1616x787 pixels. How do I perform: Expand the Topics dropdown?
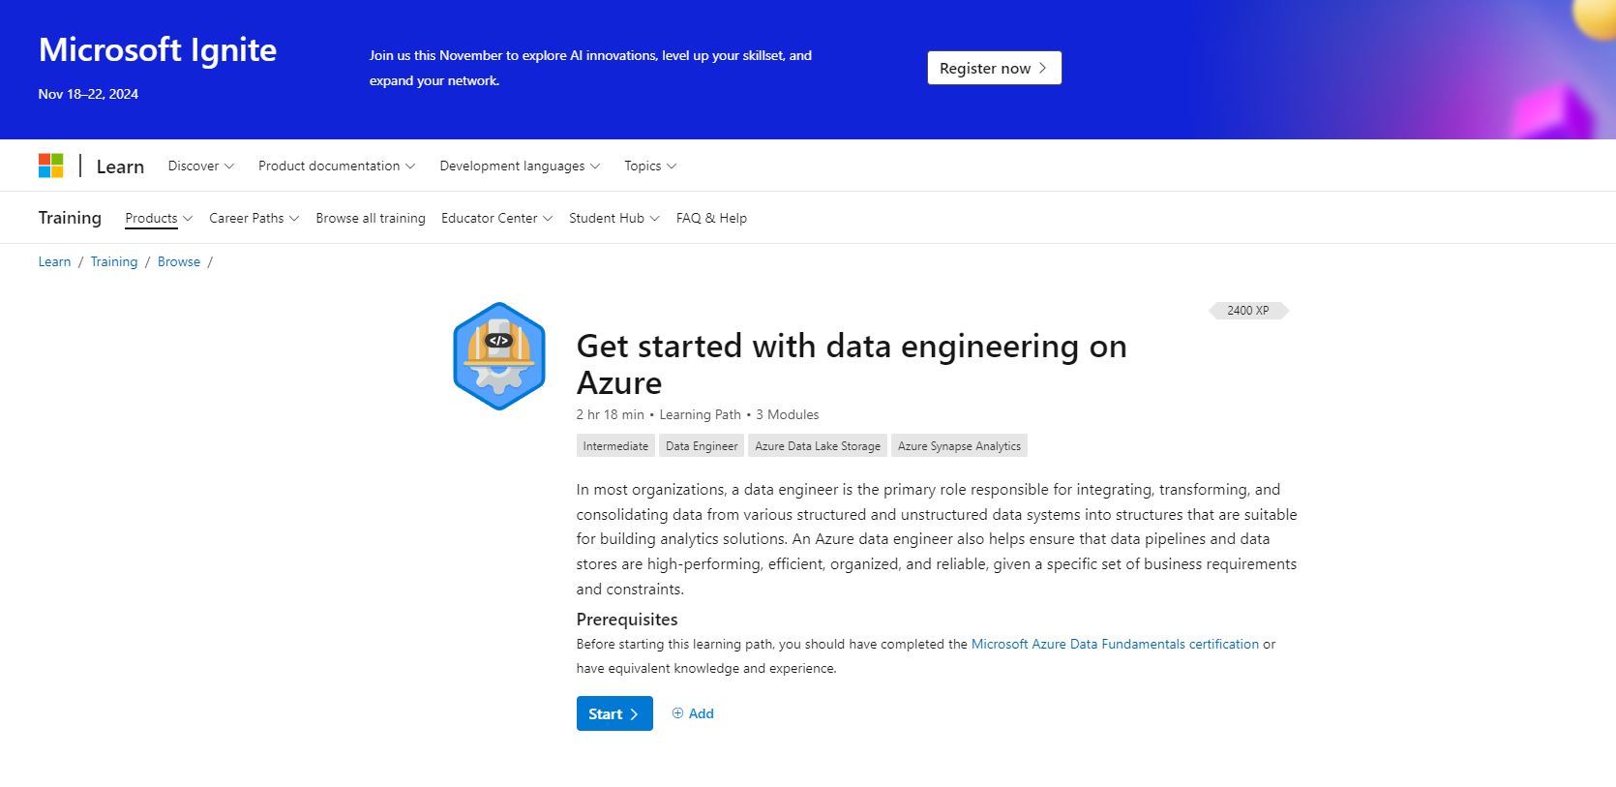[x=648, y=166]
